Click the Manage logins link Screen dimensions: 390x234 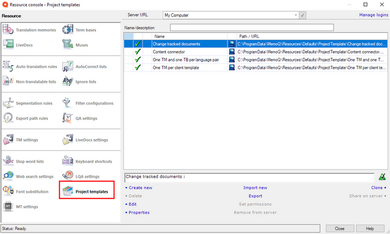pyautogui.click(x=374, y=15)
